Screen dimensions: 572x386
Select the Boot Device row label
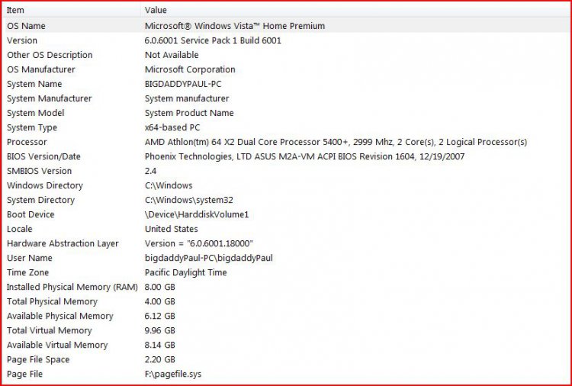click(x=31, y=214)
